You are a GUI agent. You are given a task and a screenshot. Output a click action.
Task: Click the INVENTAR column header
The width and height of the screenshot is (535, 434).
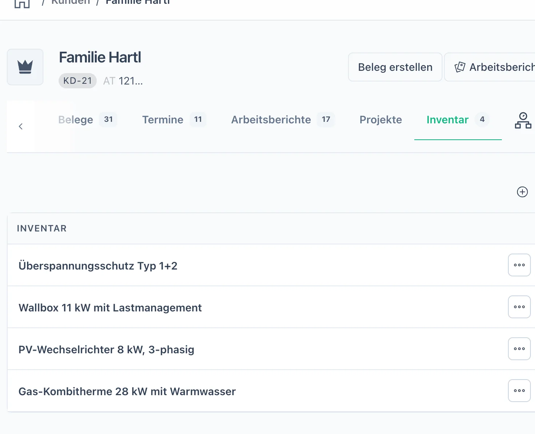click(42, 228)
